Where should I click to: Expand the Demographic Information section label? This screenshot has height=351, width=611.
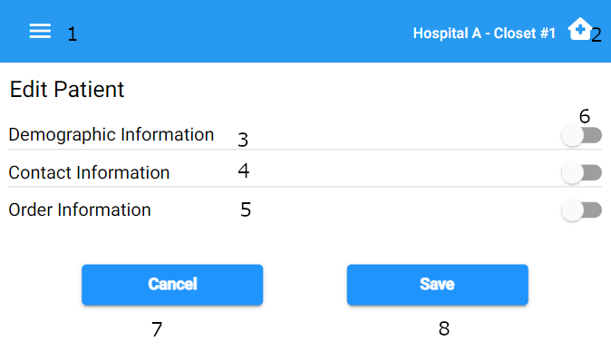pyautogui.click(x=112, y=135)
